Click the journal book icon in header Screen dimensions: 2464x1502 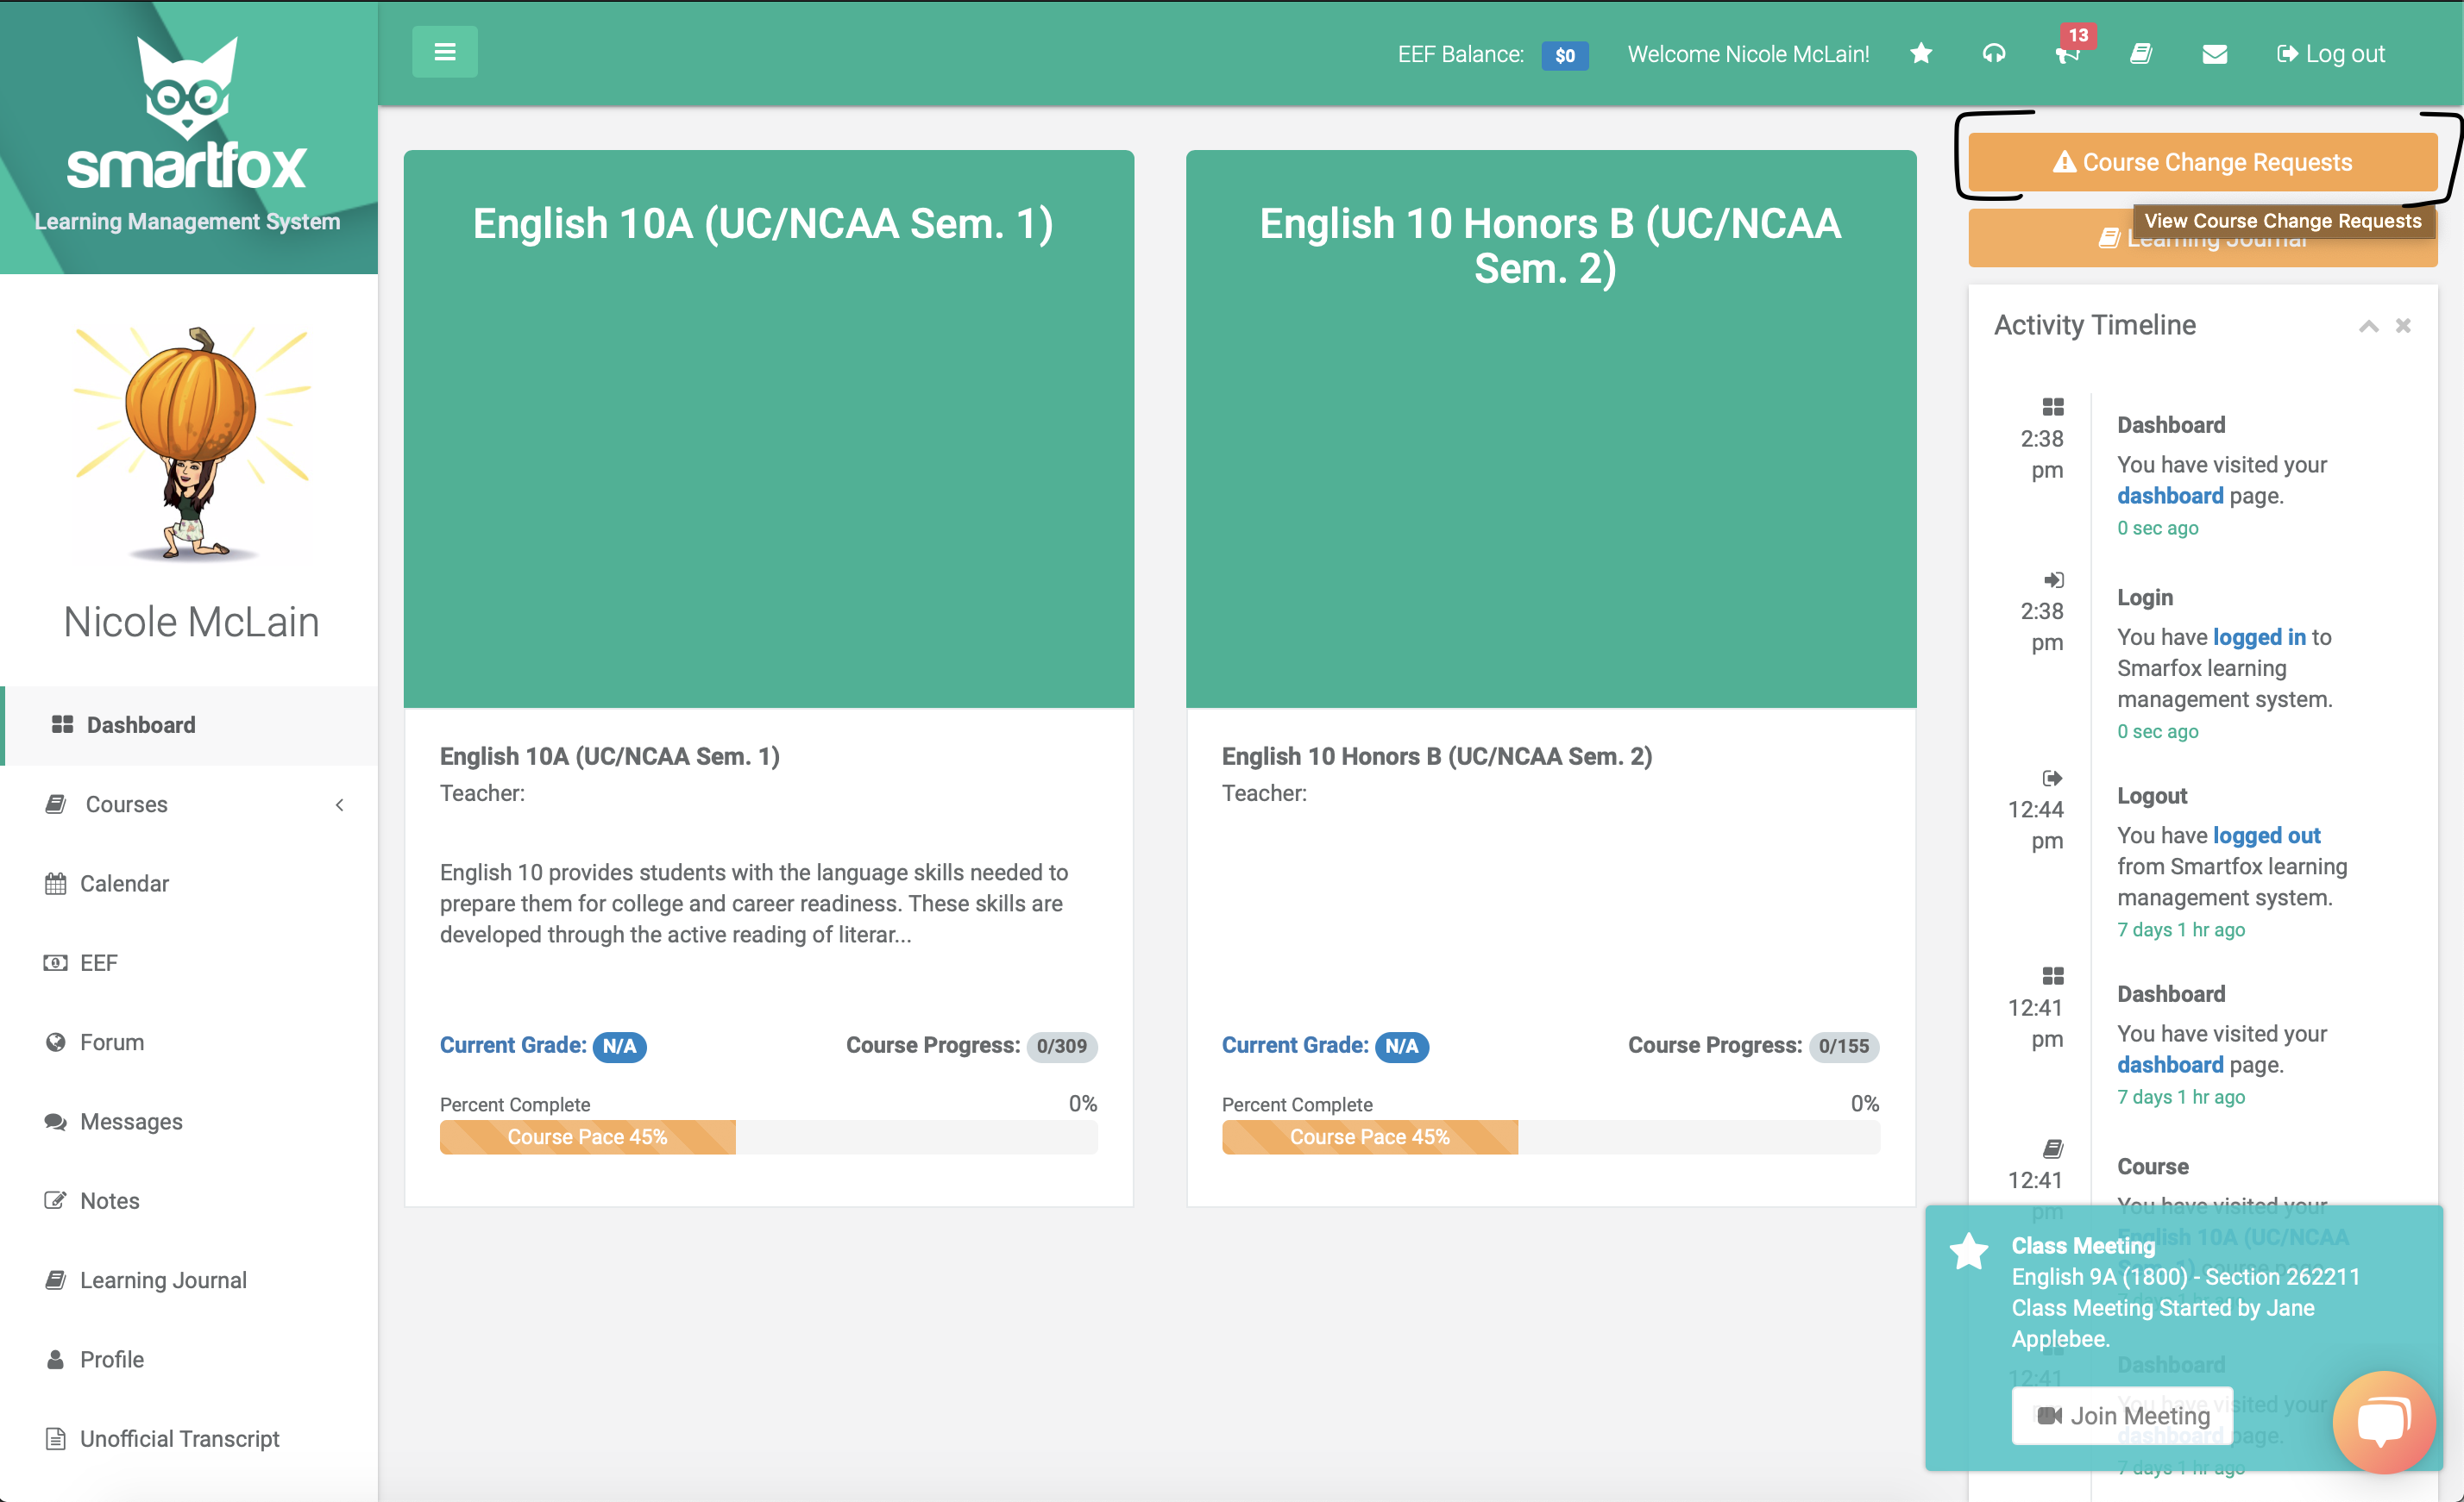pos(2140,53)
